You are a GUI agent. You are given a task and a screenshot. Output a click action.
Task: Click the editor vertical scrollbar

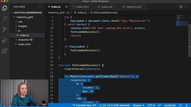pos(190,41)
